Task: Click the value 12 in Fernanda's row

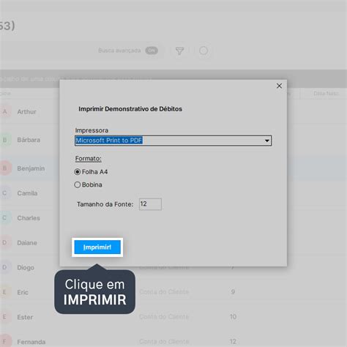Action: 233,341
